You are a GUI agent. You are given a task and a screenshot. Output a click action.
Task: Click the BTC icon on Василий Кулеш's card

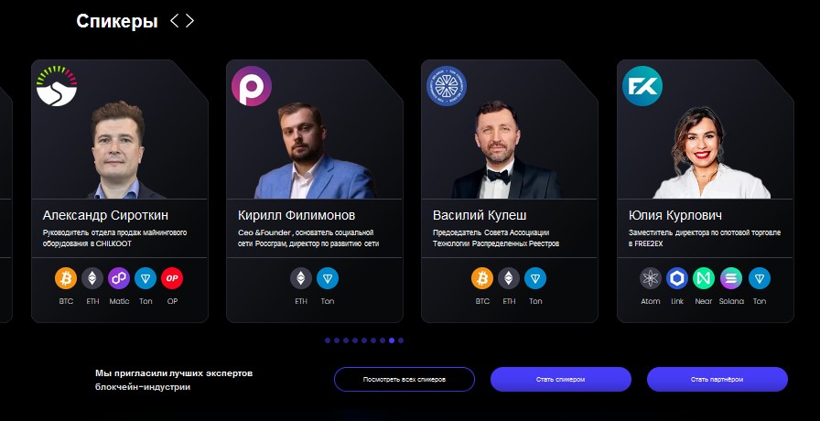coord(482,278)
